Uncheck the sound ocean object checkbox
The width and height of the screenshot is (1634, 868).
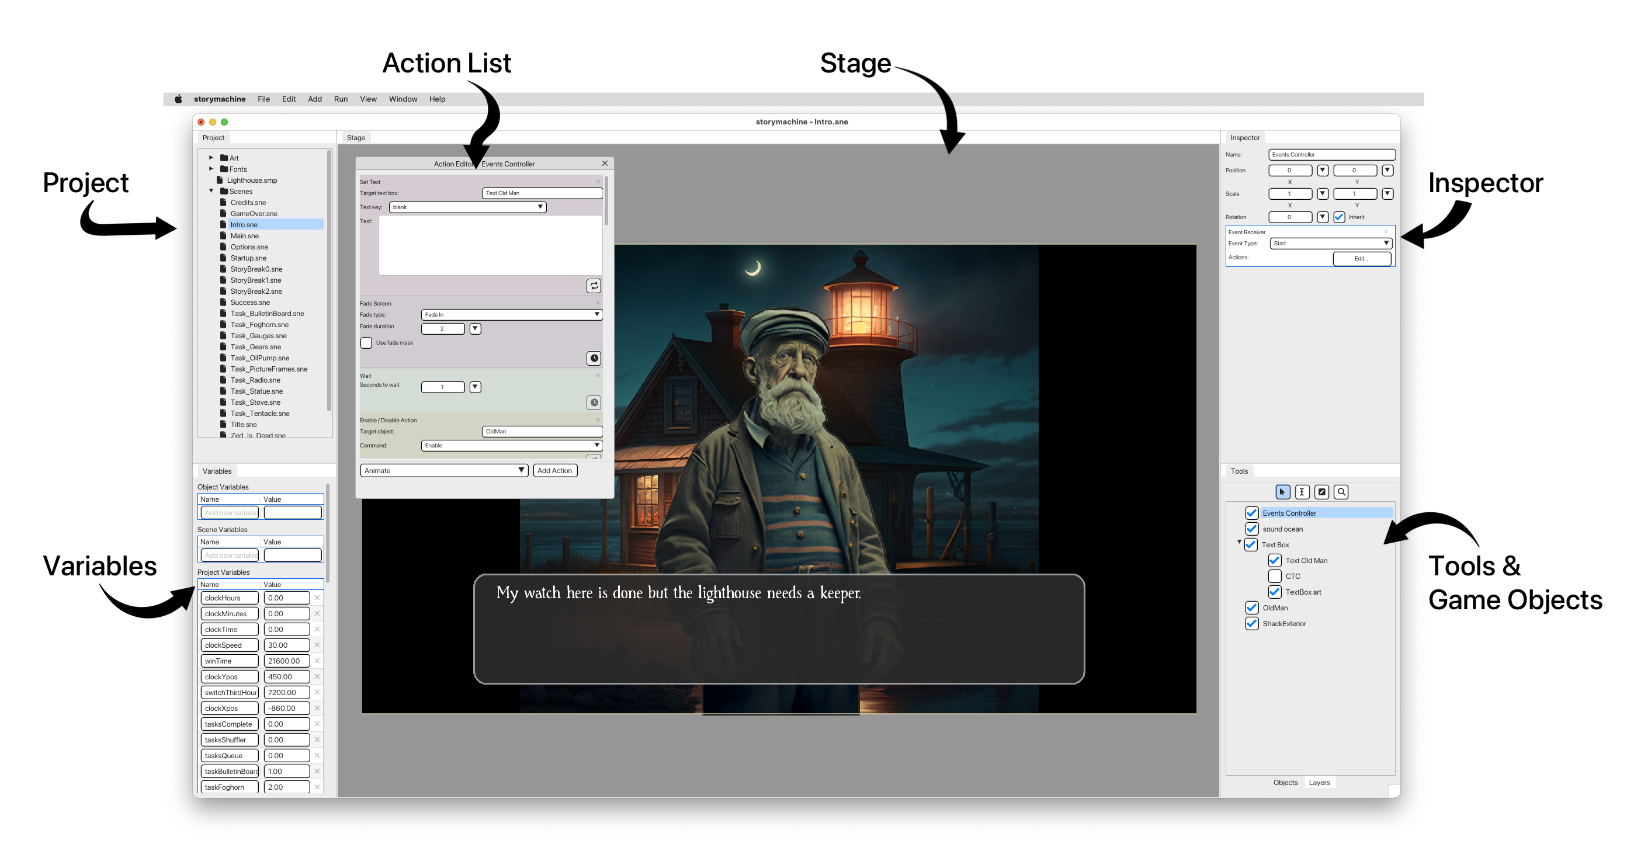coord(1251,529)
